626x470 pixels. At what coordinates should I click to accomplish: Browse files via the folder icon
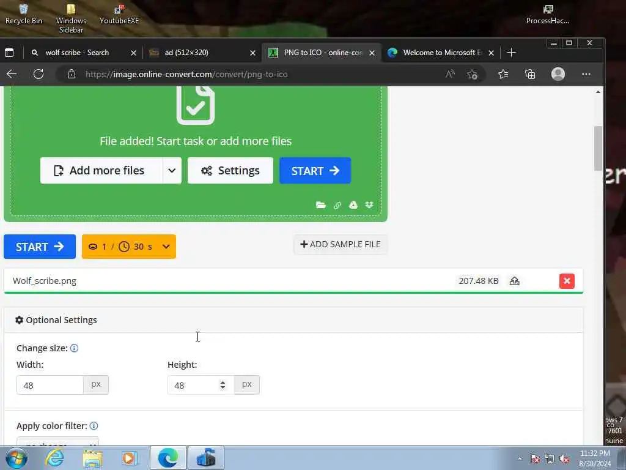coord(320,205)
